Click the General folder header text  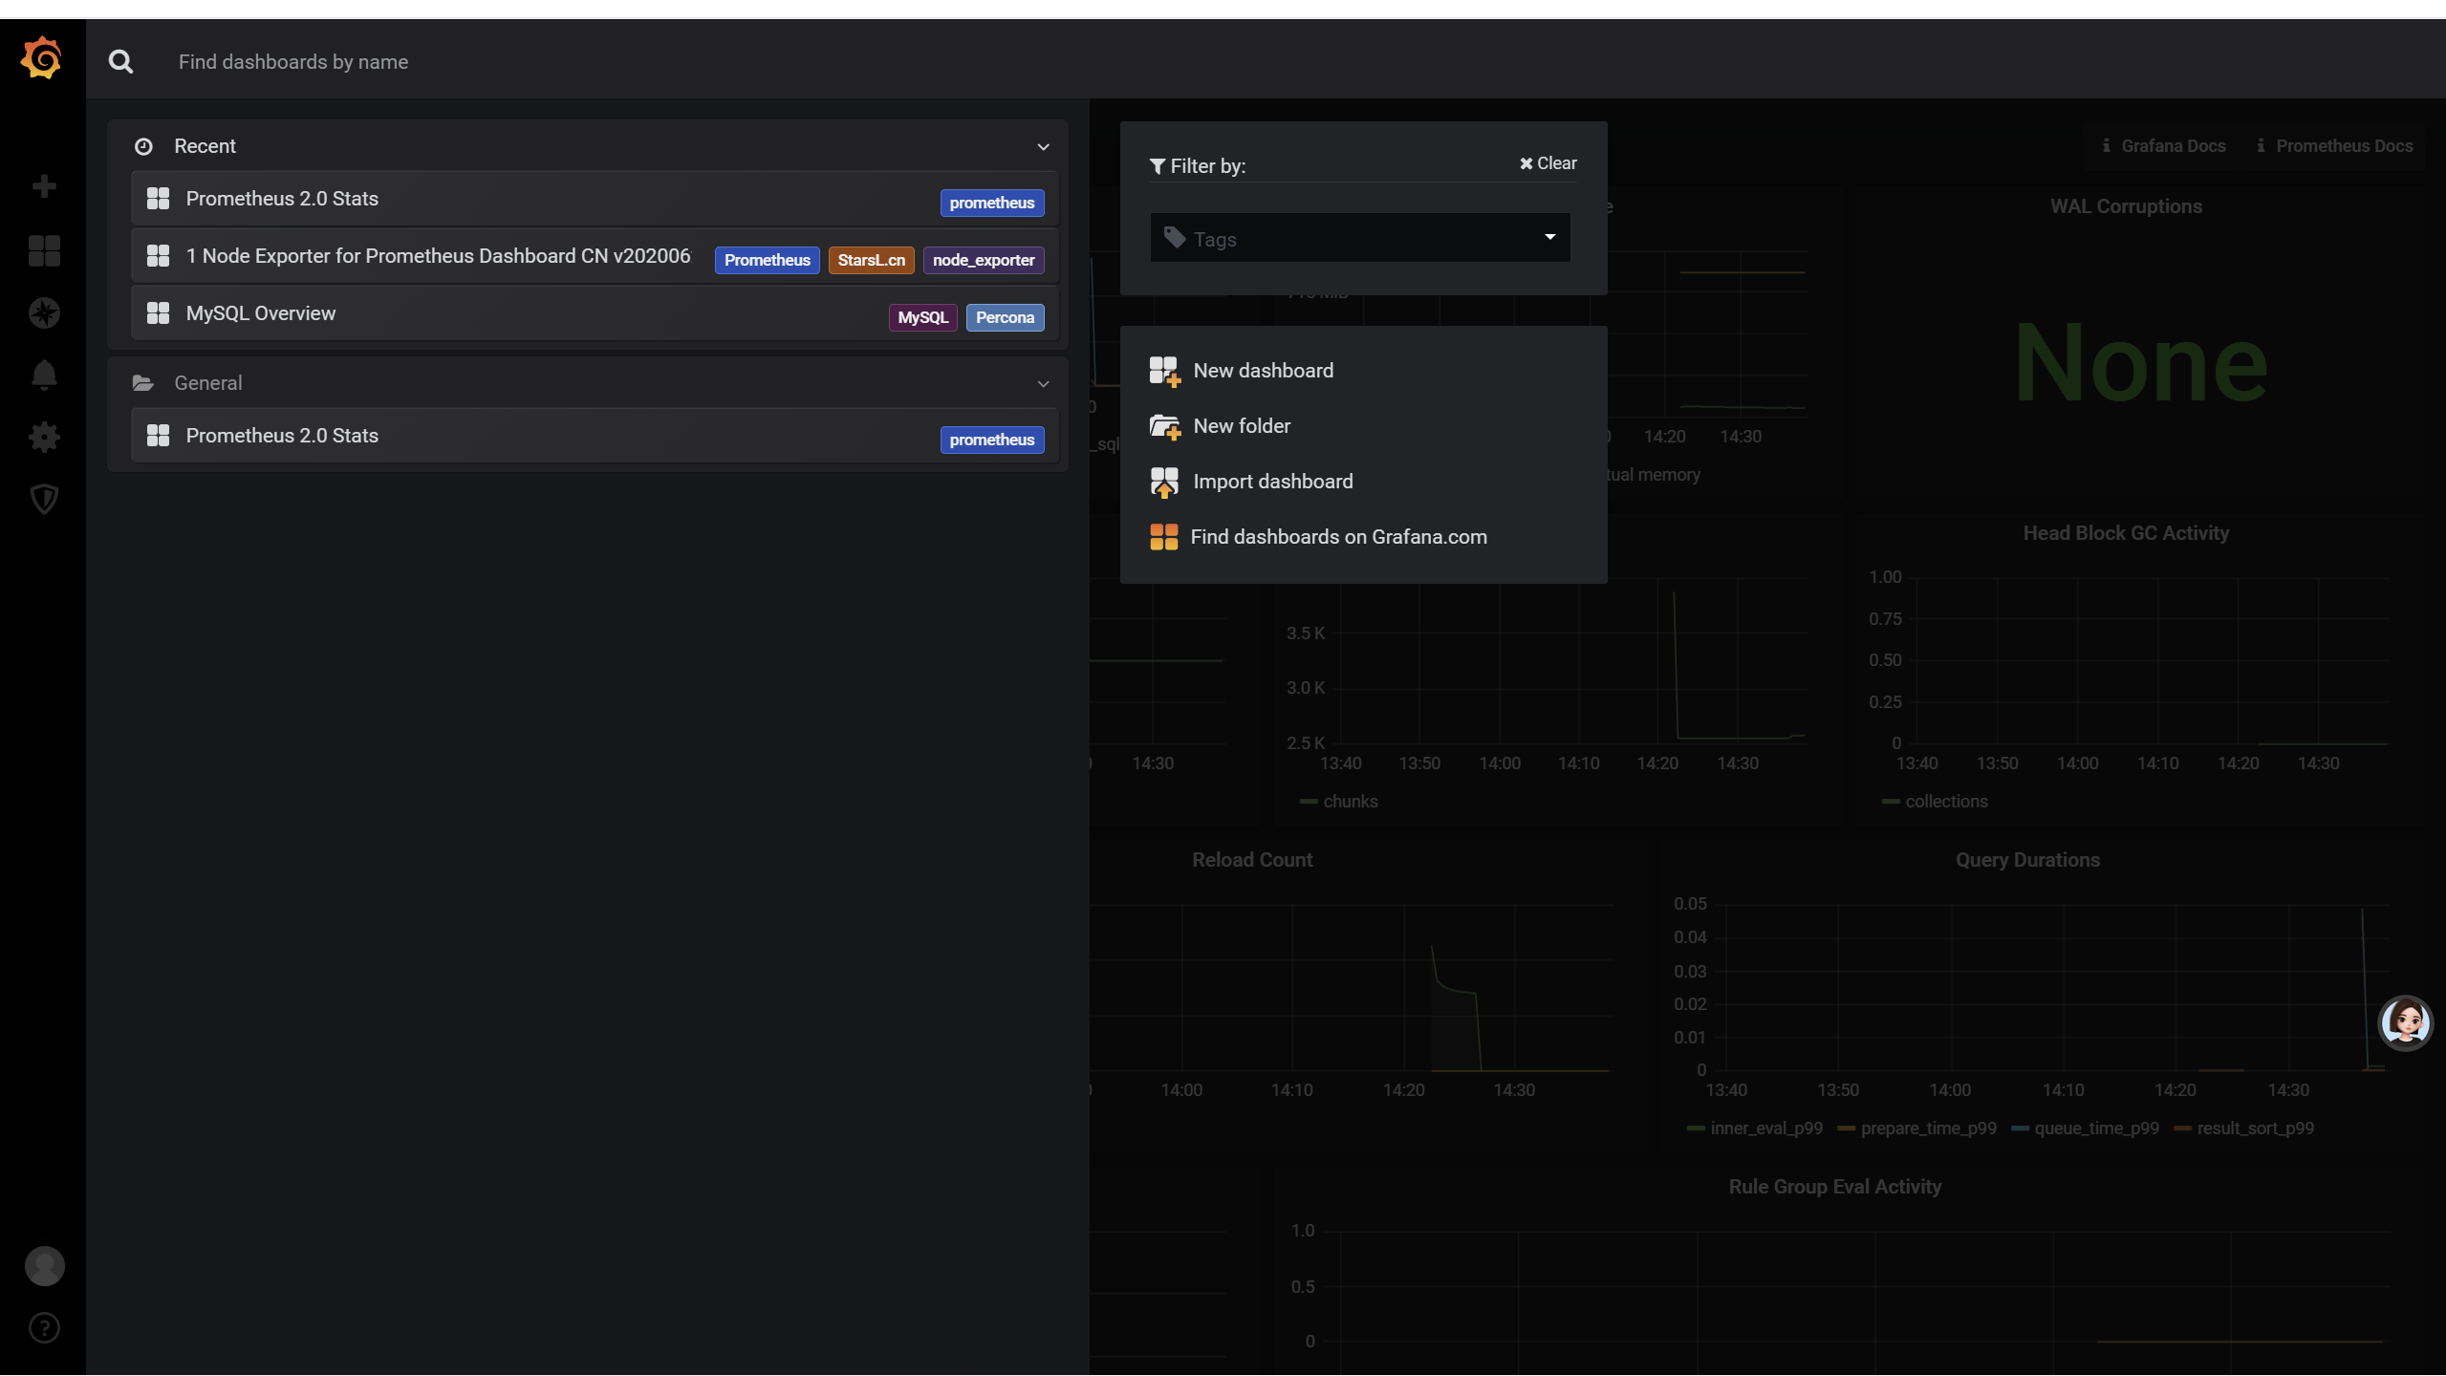coord(207,383)
